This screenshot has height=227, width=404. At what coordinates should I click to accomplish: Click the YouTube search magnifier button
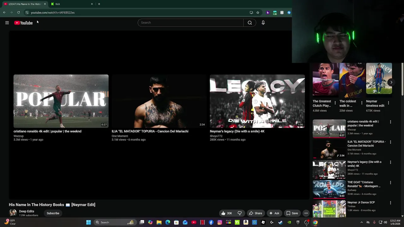(x=250, y=23)
